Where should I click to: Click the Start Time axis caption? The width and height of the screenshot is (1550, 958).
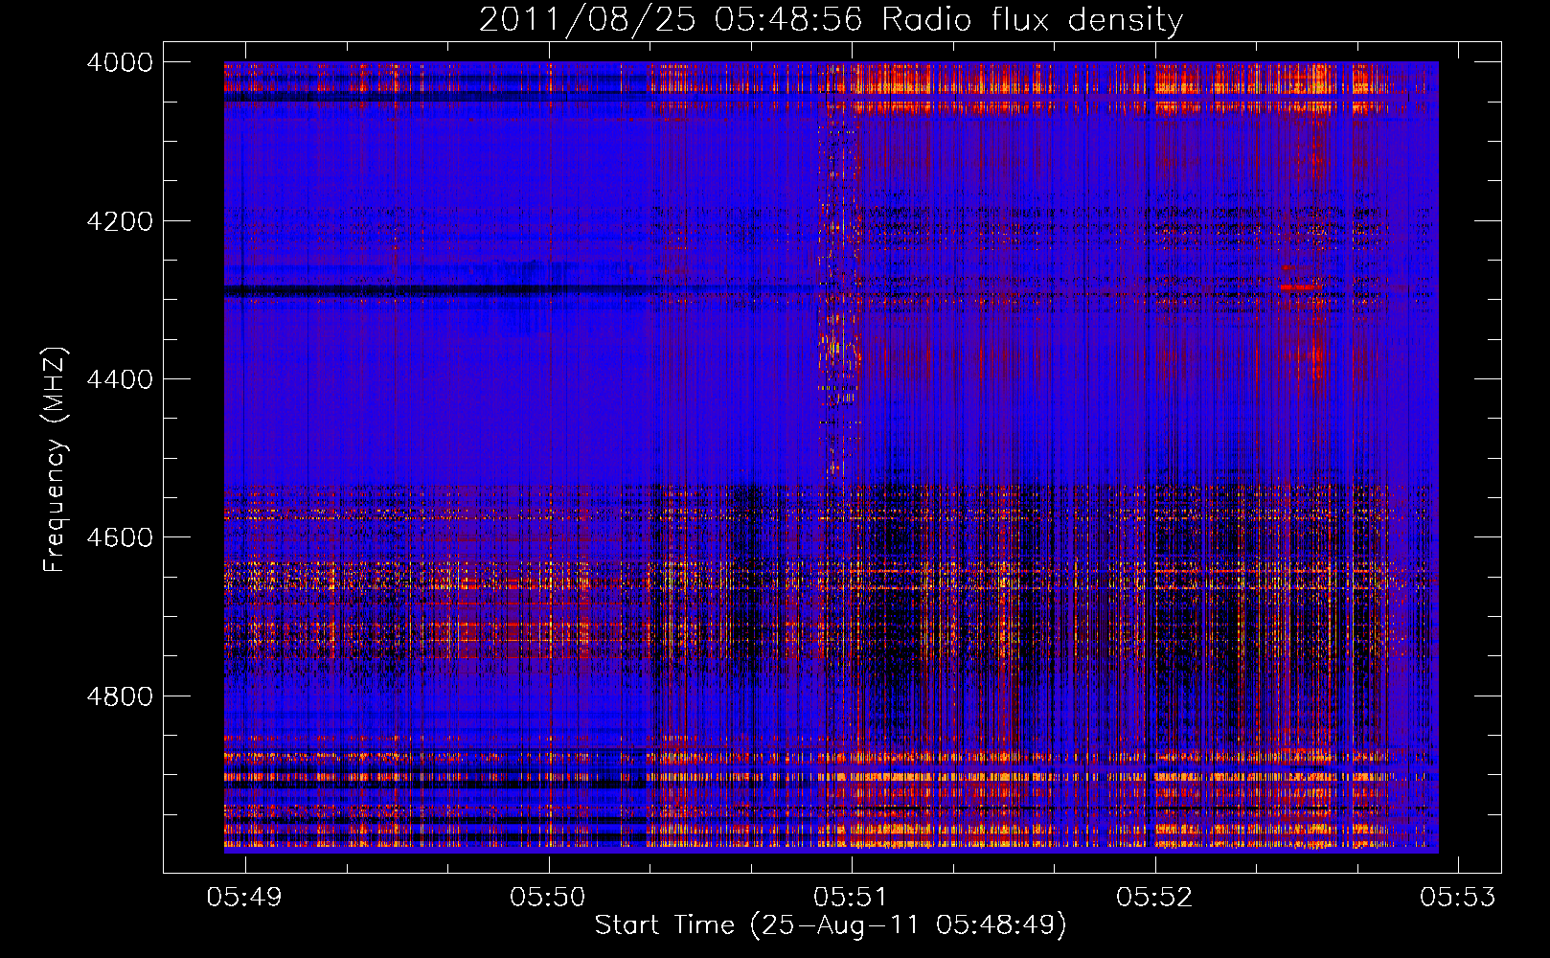pos(831,925)
